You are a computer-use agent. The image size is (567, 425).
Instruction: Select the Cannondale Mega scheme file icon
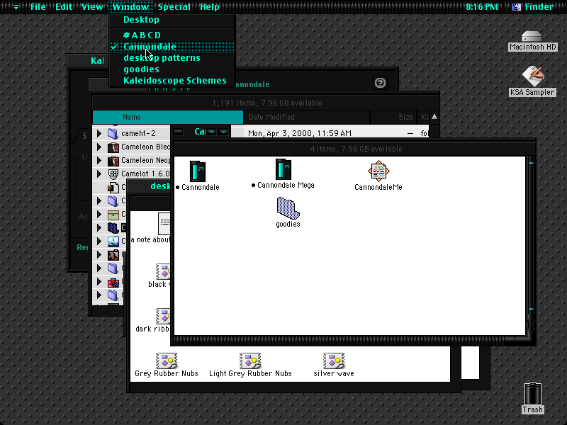(x=283, y=169)
